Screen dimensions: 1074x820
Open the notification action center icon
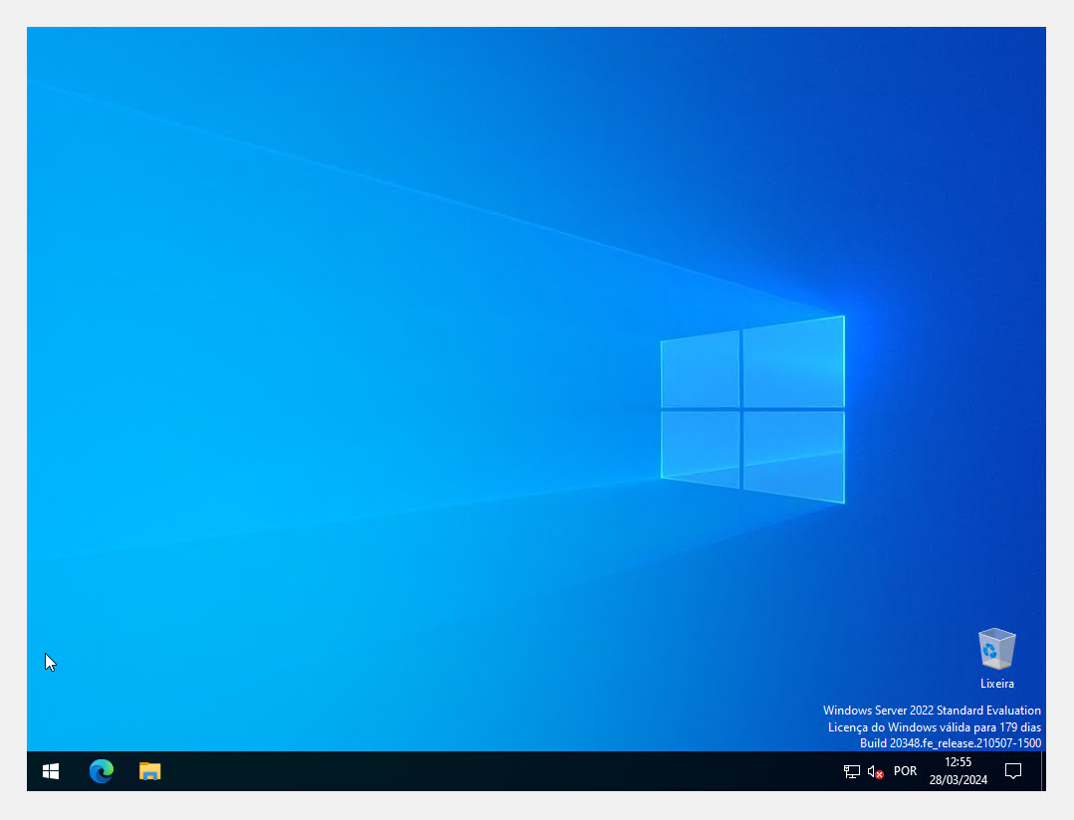coord(1013,771)
